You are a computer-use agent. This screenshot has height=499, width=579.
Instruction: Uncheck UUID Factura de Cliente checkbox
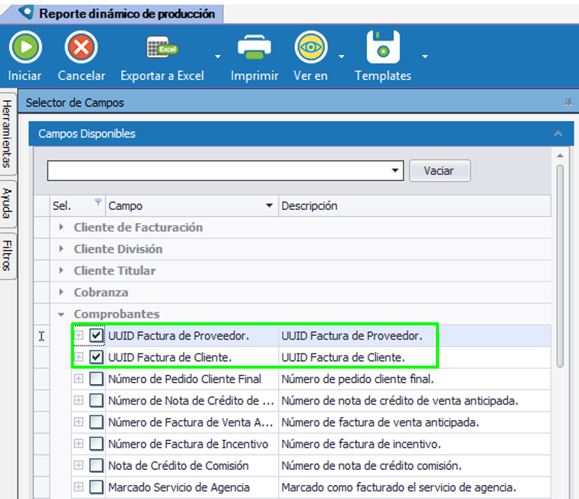coord(96,357)
